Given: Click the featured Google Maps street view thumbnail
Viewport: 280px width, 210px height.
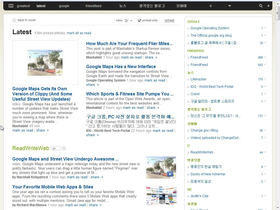Looking at the screenshot, I should point(45,63).
